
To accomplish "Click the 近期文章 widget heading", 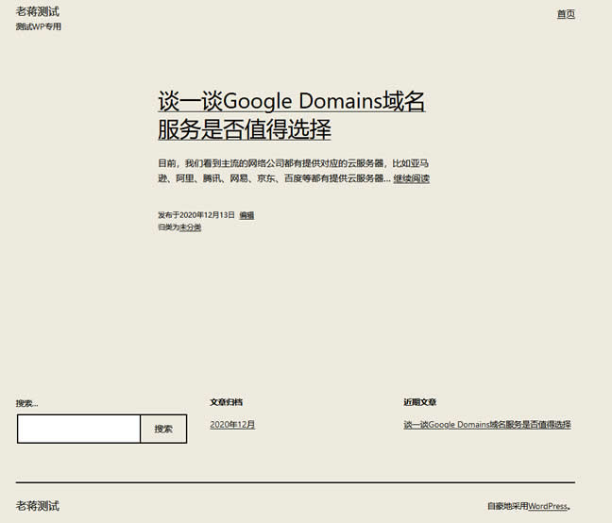I will [420, 402].
